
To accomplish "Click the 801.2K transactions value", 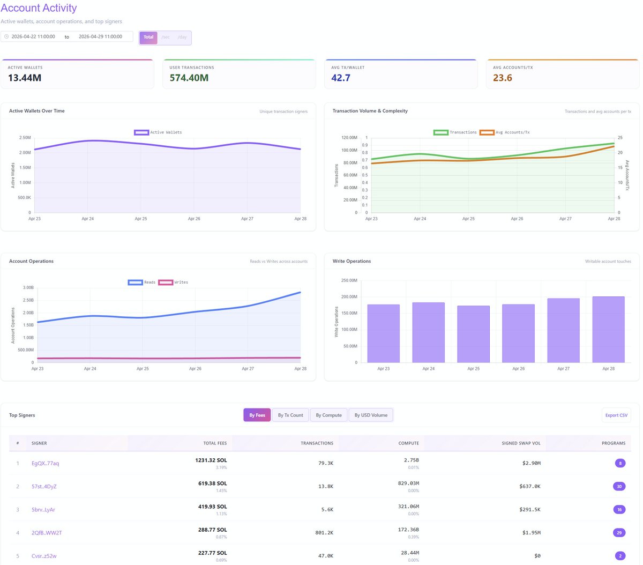I will coord(324,533).
